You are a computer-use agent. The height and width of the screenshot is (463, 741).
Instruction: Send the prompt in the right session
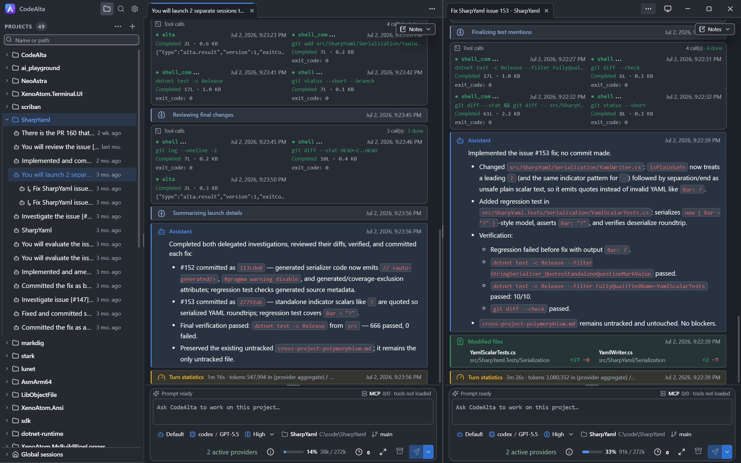pyautogui.click(x=715, y=452)
